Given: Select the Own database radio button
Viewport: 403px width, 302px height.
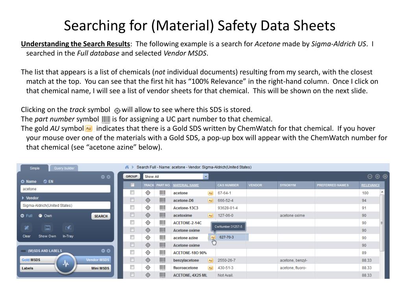Looking at the screenshot, I should (41, 216).
